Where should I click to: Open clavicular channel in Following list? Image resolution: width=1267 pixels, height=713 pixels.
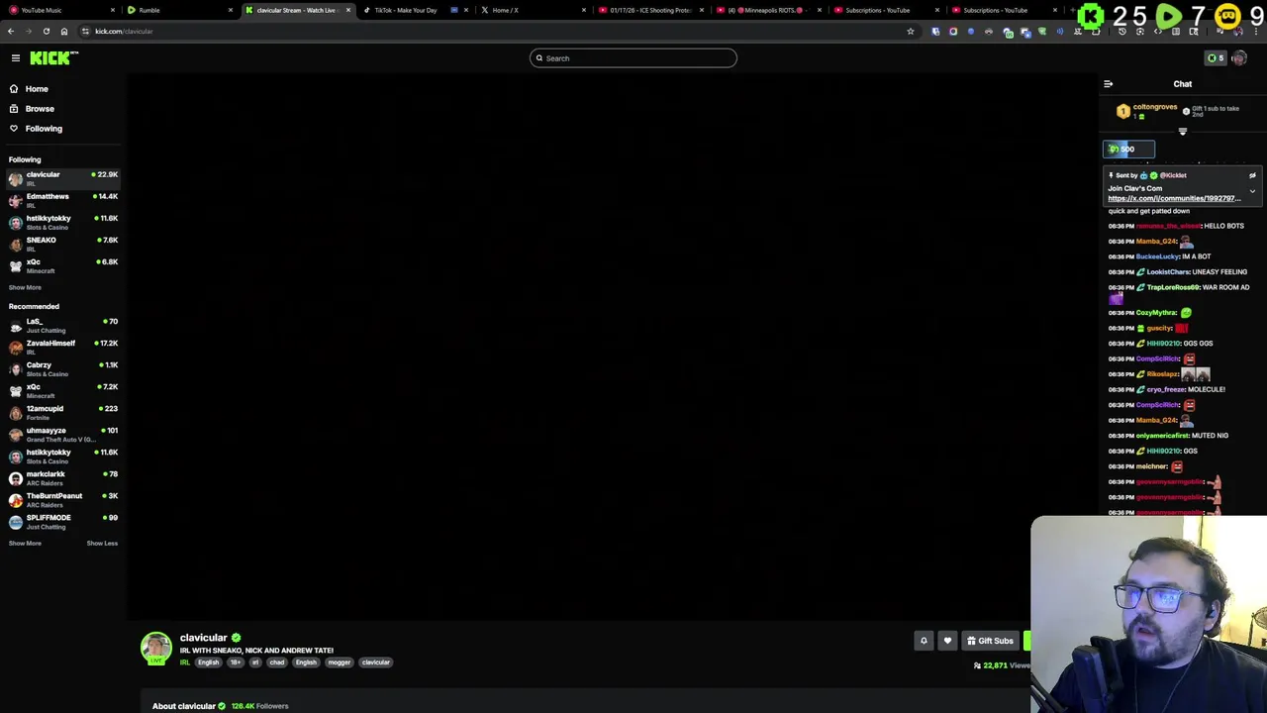(63, 178)
